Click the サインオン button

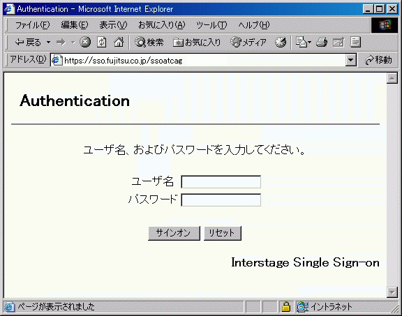pos(174,233)
